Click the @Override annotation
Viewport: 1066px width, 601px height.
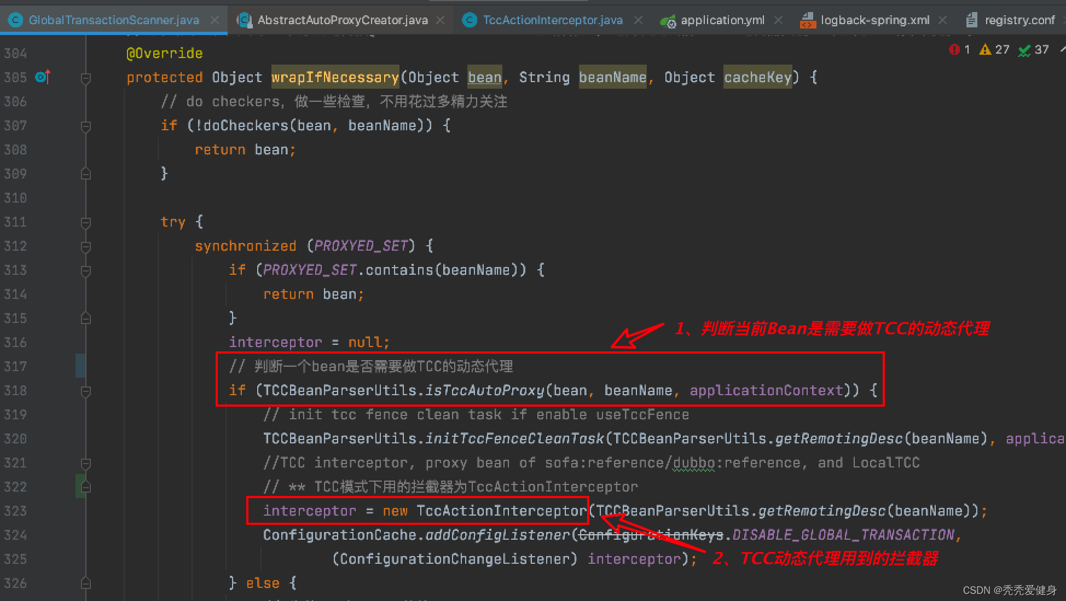point(164,53)
